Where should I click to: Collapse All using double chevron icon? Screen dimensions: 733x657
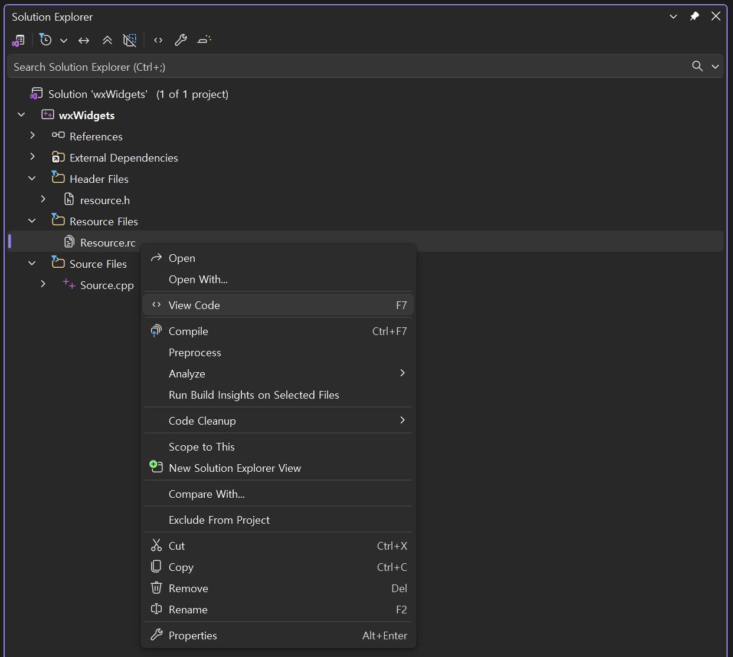[107, 40]
